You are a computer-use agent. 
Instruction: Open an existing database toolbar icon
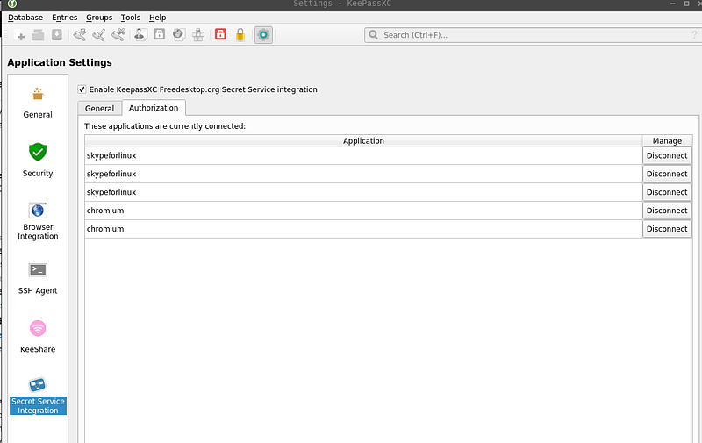(38, 35)
